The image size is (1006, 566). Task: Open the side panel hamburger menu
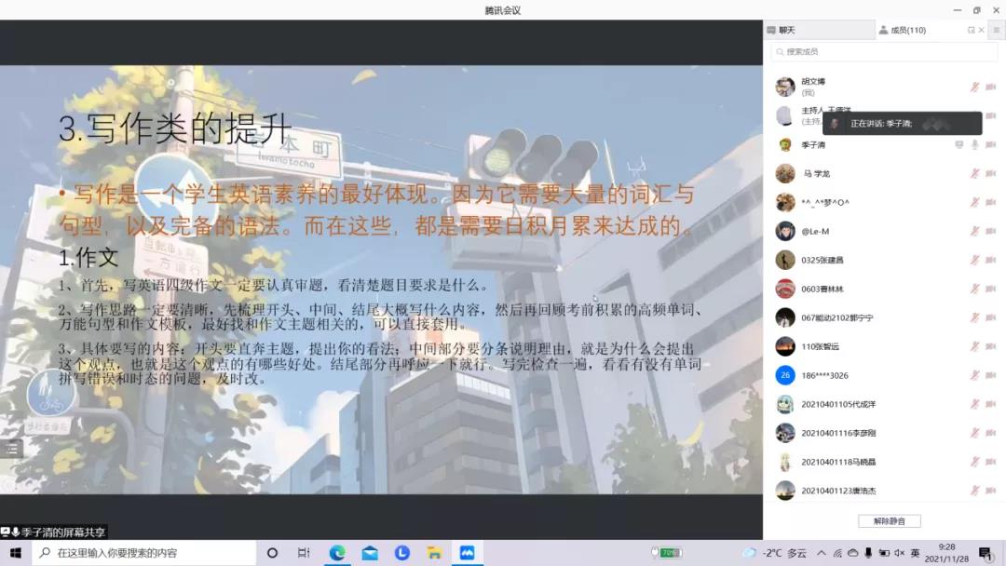(x=996, y=31)
